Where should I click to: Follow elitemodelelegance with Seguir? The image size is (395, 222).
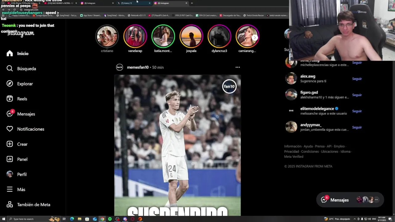[357, 111]
